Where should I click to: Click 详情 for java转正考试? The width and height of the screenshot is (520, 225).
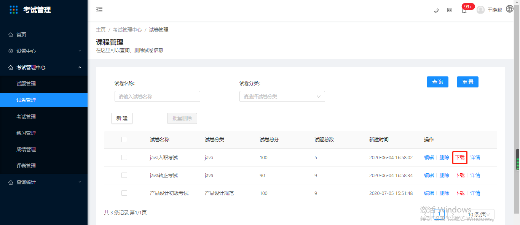pyautogui.click(x=475, y=175)
